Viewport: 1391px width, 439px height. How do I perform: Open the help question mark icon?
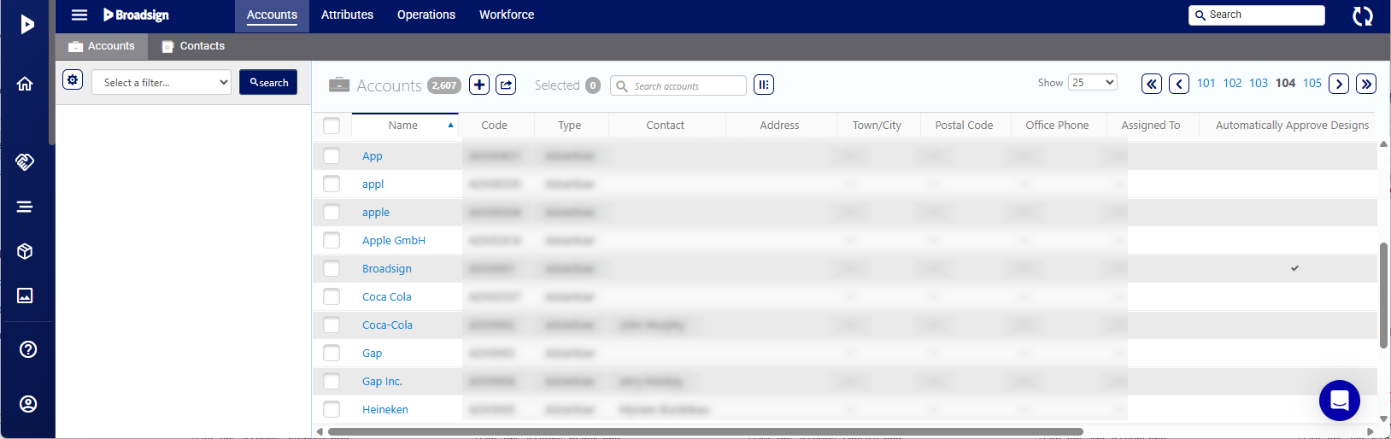tap(28, 349)
